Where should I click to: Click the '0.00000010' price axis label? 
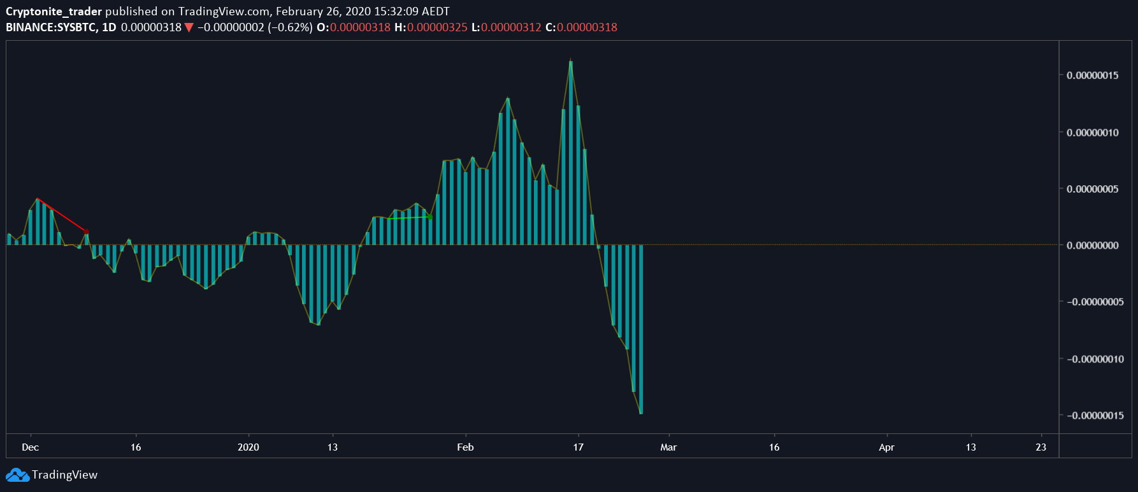click(1092, 133)
